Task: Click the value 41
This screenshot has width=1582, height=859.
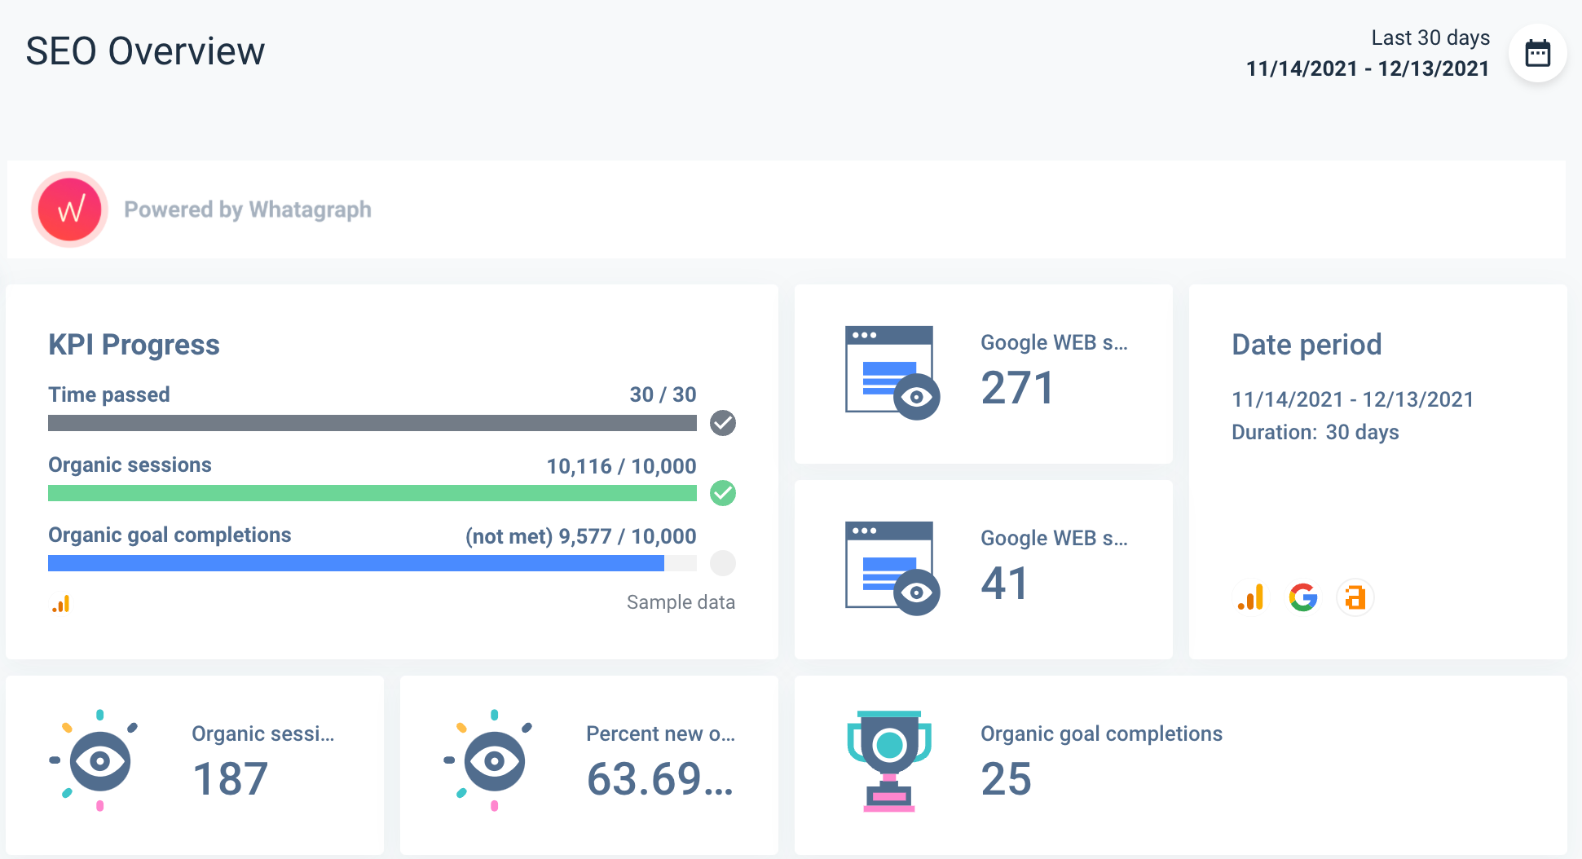Action: coord(1005,584)
